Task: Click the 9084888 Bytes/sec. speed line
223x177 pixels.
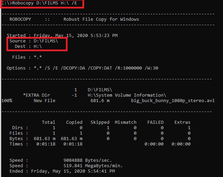Action: [x=61, y=160]
